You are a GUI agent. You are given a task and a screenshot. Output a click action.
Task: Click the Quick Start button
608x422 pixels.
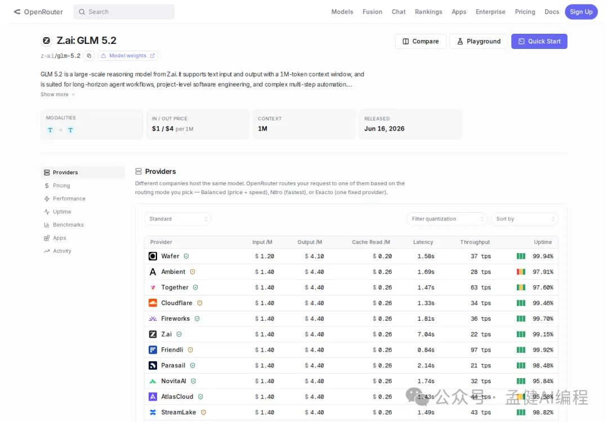539,42
